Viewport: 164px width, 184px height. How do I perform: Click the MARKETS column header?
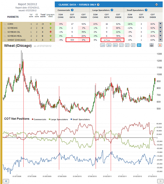(13, 17)
